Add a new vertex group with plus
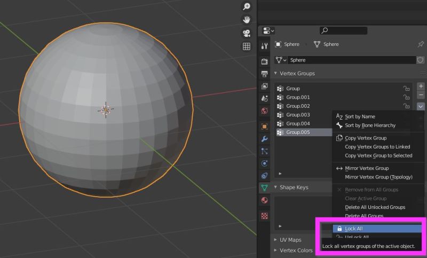Screen dimensions: 427x258 [x=421, y=87]
